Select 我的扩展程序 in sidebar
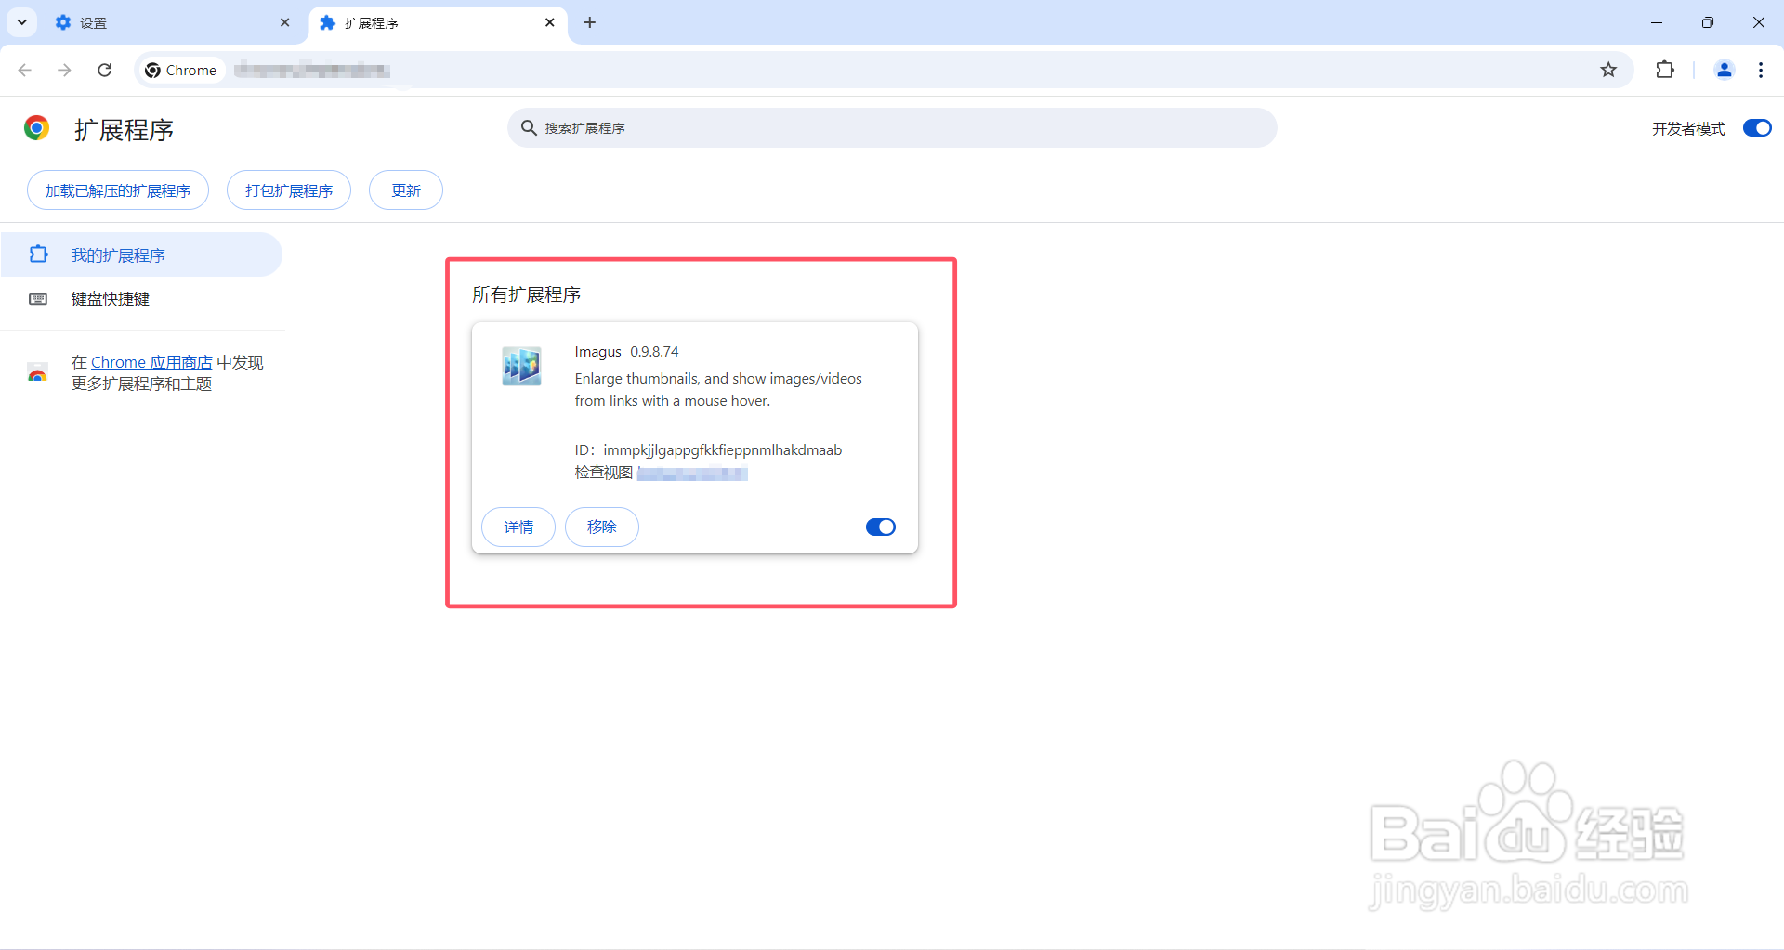 coord(141,254)
